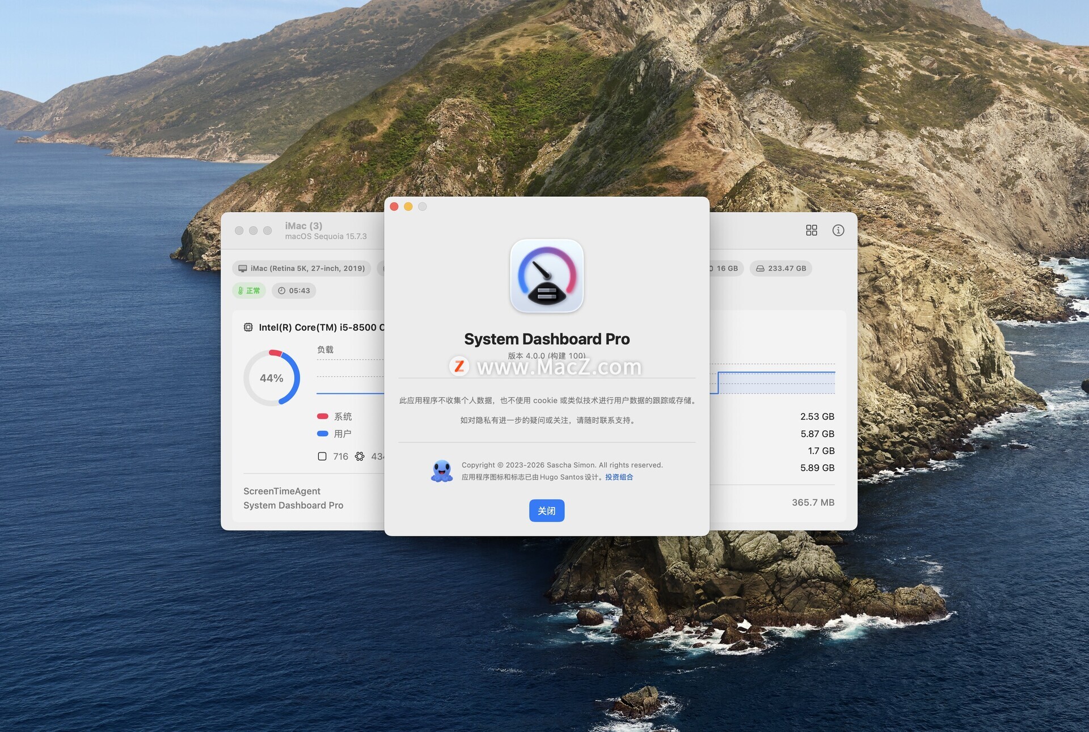Viewport: 1089px width, 732px height.
Task: Click the 716 process count value
Action: point(340,456)
